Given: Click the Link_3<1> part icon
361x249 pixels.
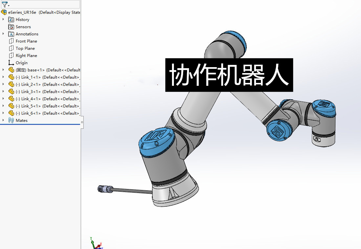Looking at the screenshot, I should [x=11, y=91].
